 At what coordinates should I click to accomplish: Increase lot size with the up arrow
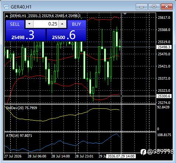tap(62, 24)
